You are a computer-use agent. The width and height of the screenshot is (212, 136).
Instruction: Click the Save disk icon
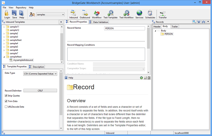coord(14,13)
